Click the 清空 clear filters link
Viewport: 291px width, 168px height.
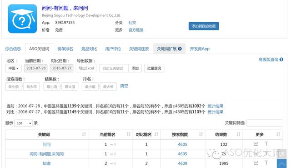tap(124, 86)
